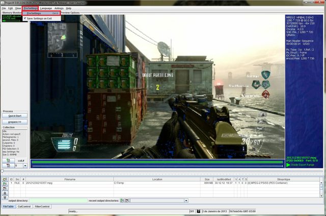
Task: Click the green play arrow in the info panel
Action: coord(288,165)
